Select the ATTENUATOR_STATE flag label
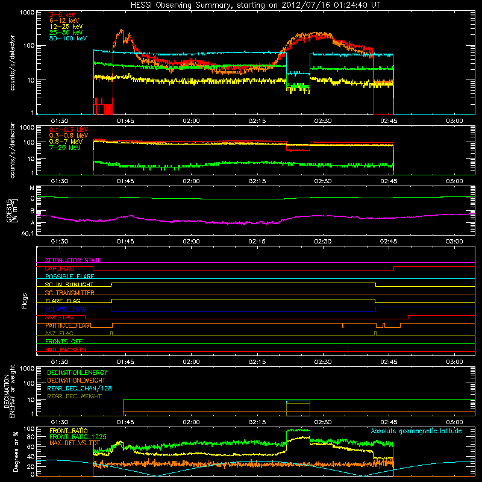The height and width of the screenshot is (482, 482). pos(73,260)
